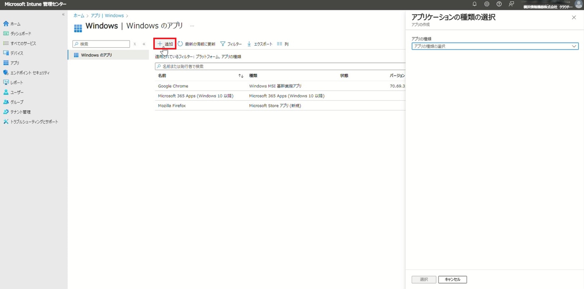The width and height of the screenshot is (584, 289).
Task: Click the キャンセル button
Action: tap(452, 279)
